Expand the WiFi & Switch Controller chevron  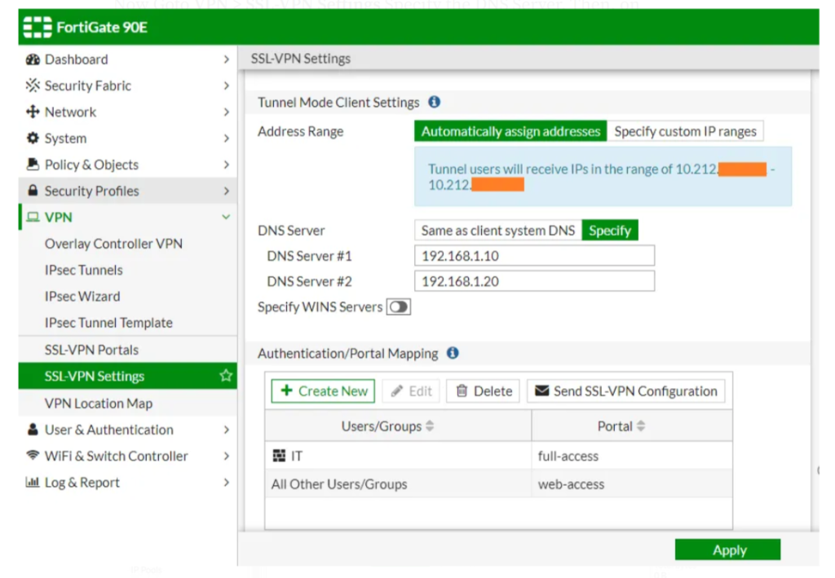tap(227, 456)
